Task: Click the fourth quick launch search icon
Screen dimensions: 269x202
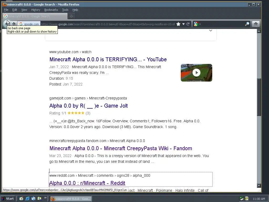Action: click(x=39, y=199)
